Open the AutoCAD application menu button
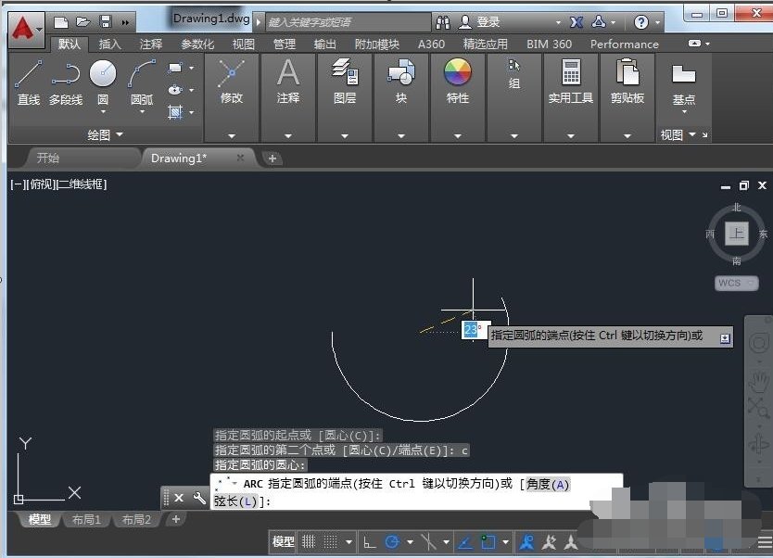Image resolution: width=773 pixels, height=558 pixels. tap(22, 29)
